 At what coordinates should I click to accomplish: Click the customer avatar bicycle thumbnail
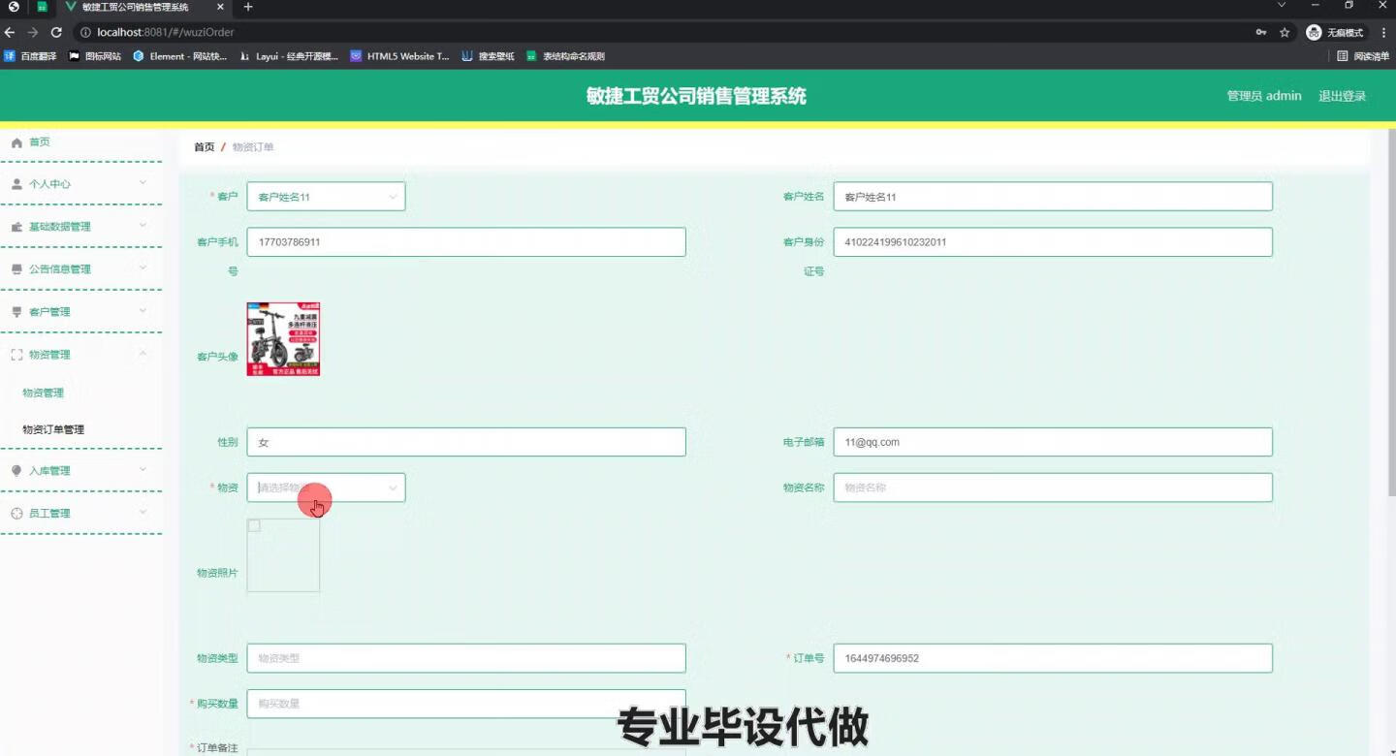click(283, 338)
